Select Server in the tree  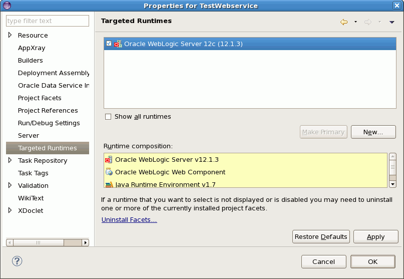click(x=29, y=135)
